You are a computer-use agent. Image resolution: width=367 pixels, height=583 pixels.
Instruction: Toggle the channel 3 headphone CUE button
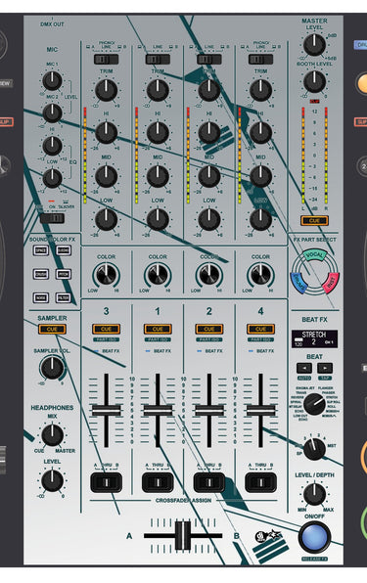[x=106, y=329]
